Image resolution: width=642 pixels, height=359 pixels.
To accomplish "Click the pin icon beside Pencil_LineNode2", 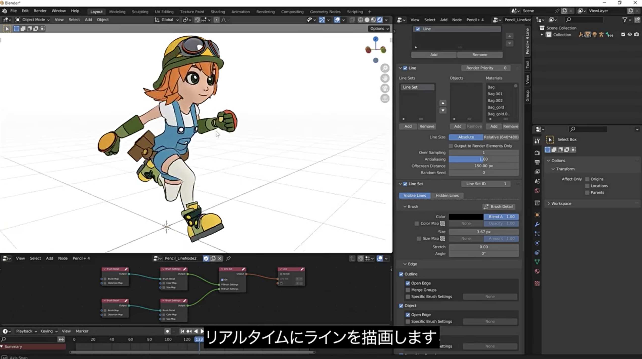I will pos(228,258).
